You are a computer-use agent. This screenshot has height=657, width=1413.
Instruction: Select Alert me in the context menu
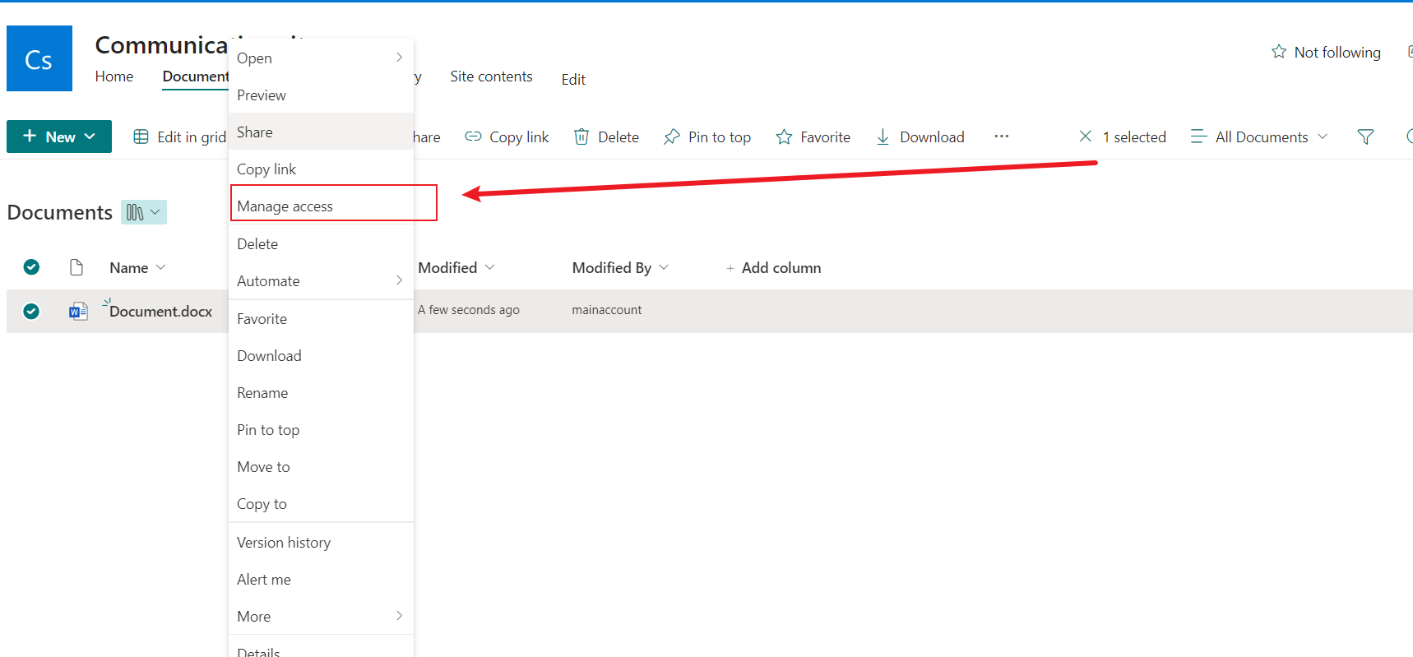321,579
